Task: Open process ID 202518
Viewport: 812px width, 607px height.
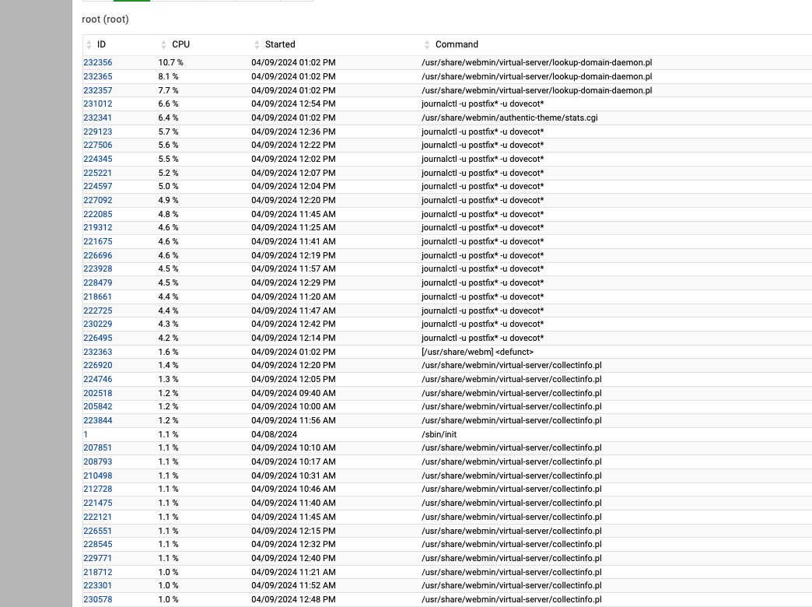Action: 98,394
